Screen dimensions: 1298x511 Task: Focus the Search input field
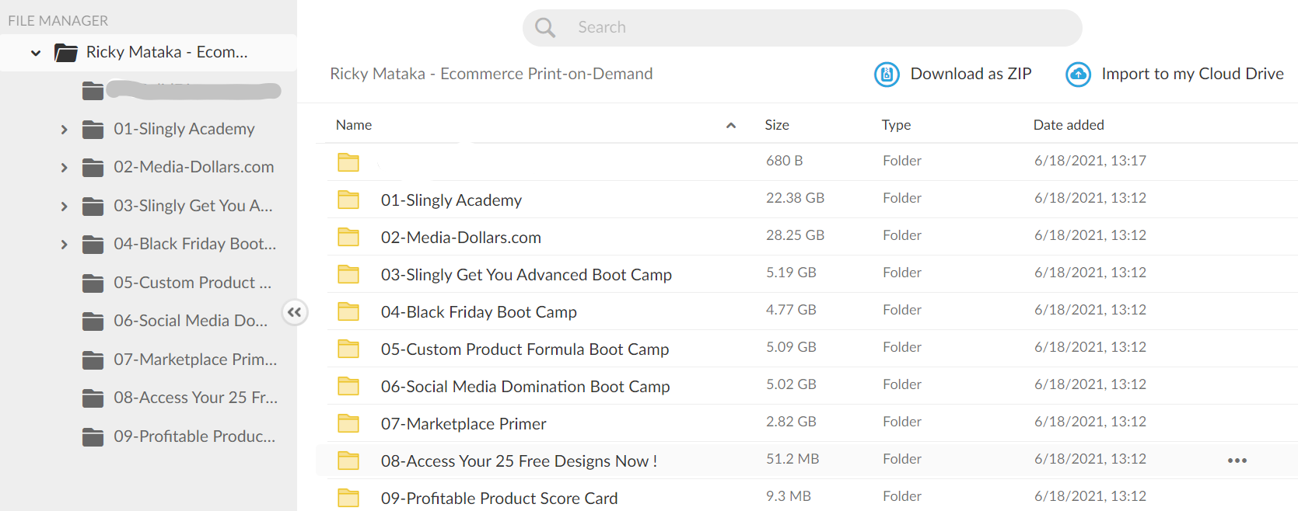click(802, 28)
